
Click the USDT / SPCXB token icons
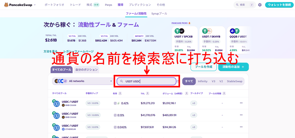click(179, 31)
